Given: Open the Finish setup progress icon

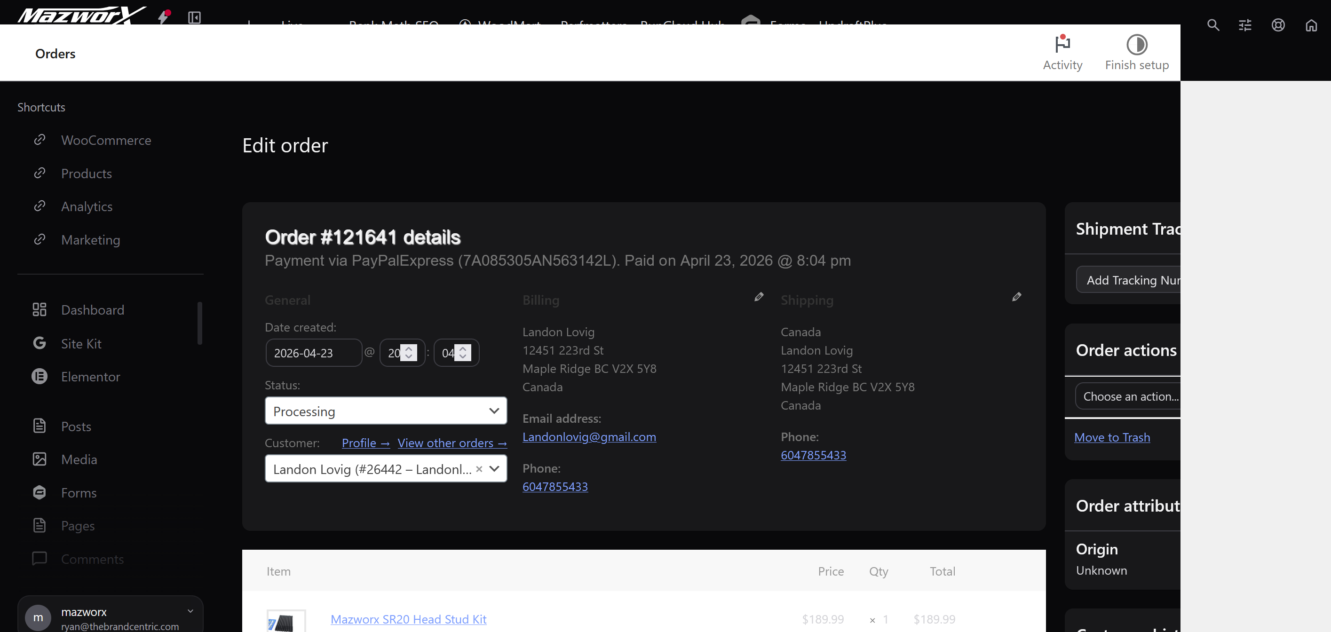Looking at the screenshot, I should point(1137,53).
